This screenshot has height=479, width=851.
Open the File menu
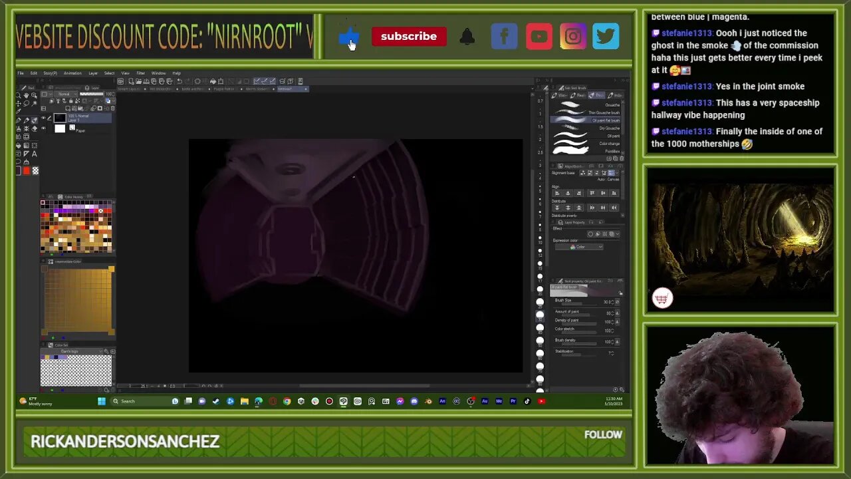tap(21, 73)
